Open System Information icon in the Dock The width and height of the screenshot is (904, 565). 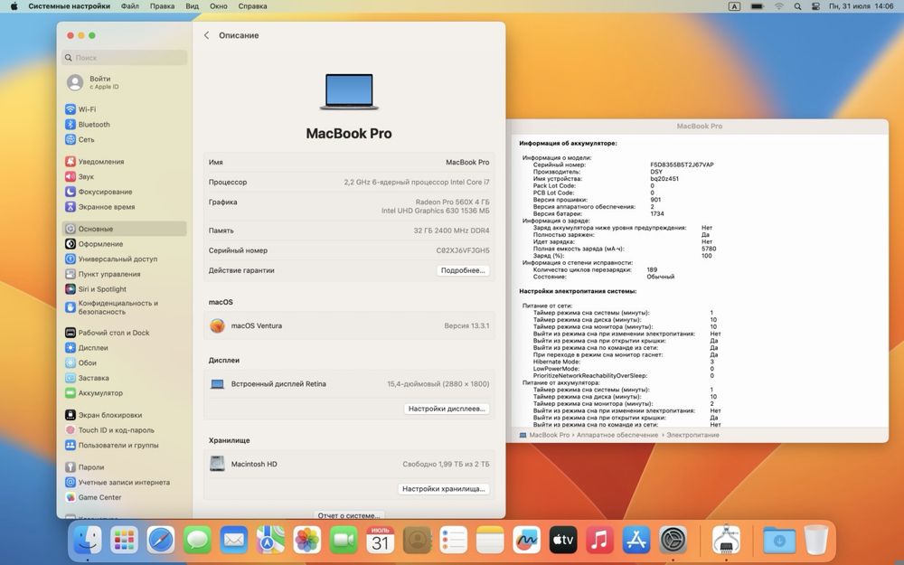[727, 541]
